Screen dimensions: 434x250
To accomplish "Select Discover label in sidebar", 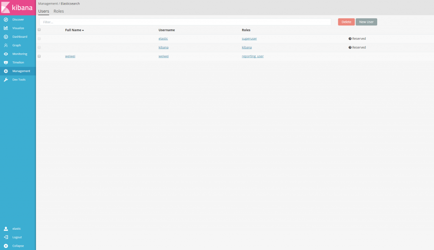I will pos(18,19).
